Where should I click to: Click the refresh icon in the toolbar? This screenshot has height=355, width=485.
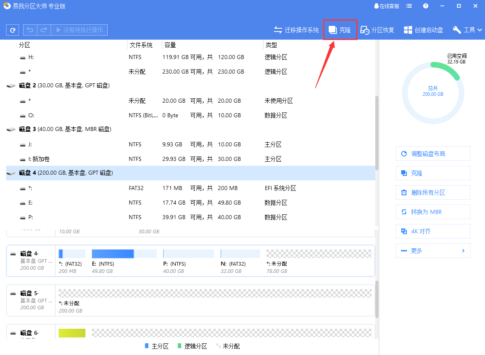click(12, 30)
